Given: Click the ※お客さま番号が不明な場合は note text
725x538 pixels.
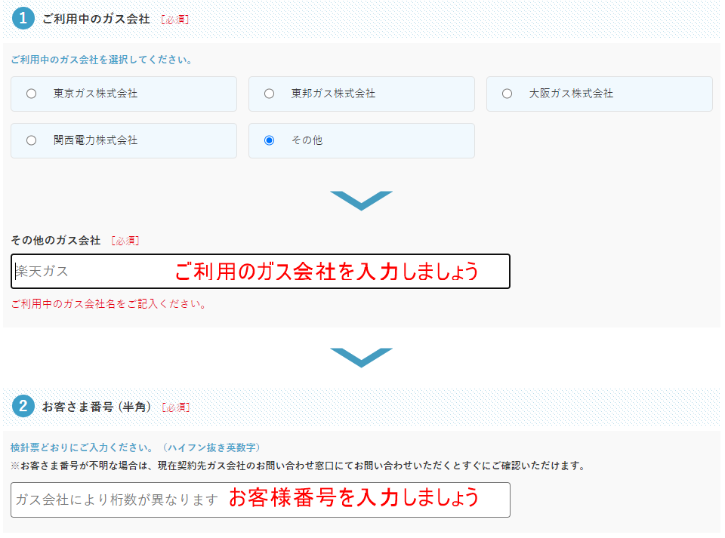Looking at the screenshot, I should [298, 466].
